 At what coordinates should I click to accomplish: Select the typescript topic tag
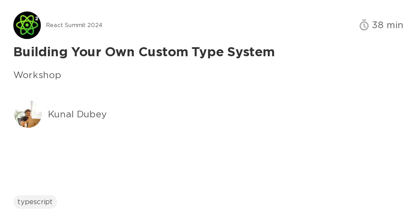(35, 202)
